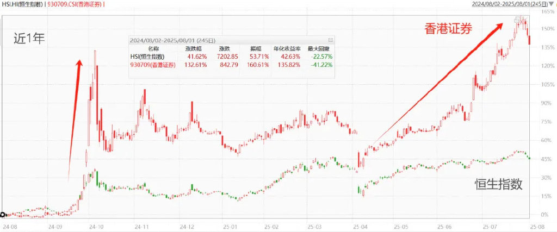Click the 年化收益率 column header
The width and height of the screenshot is (557, 232).
pos(287,48)
